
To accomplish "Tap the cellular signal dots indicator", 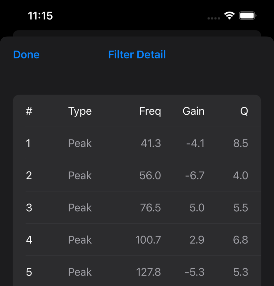I will 213,18.
